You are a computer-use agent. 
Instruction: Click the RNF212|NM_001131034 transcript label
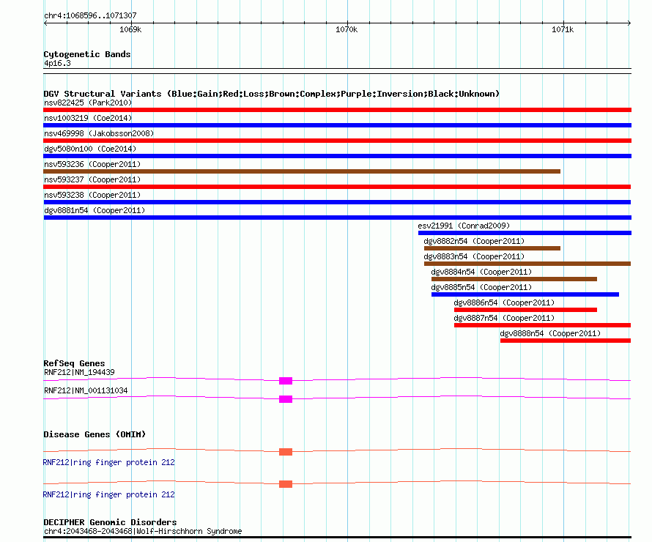tap(86, 390)
